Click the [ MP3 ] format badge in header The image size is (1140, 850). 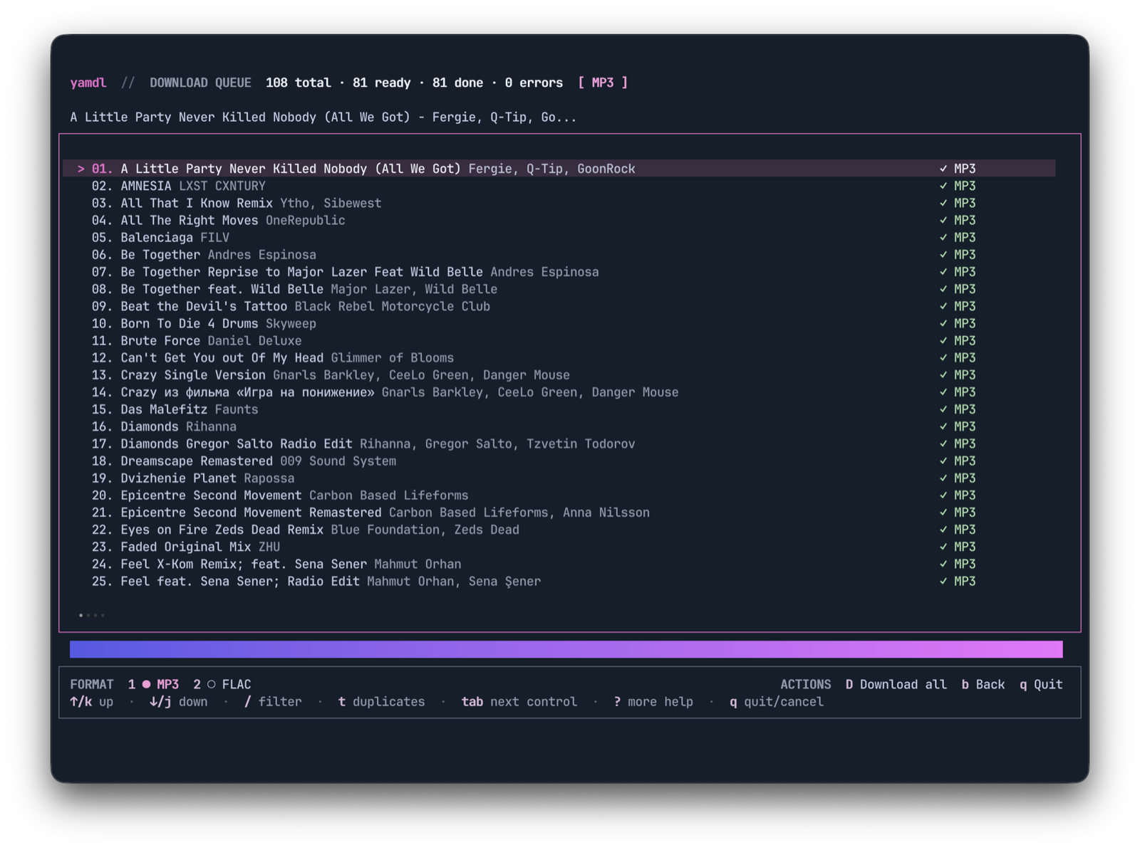pos(603,83)
